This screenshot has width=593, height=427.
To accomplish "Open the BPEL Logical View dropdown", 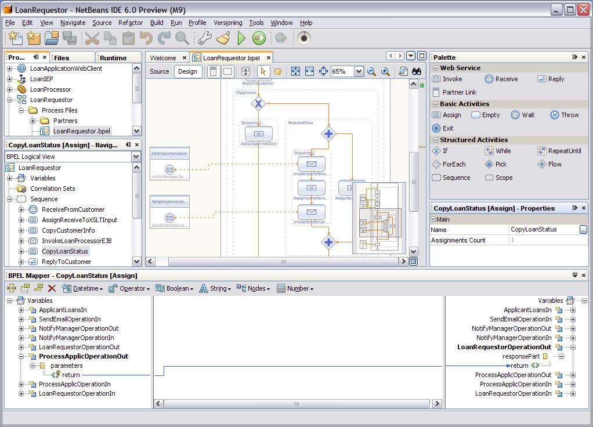I will 136,157.
